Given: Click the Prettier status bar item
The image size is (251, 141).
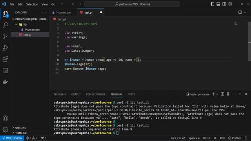Looking at the screenshot, I should tap(235, 138).
